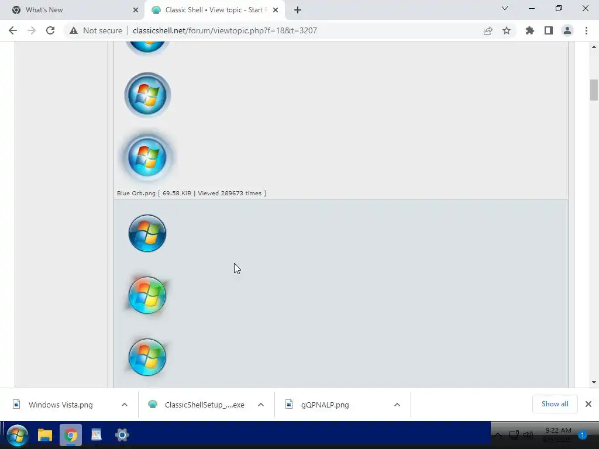Open the Extensions puzzle icon
This screenshot has height=449, width=599.
pos(529,30)
